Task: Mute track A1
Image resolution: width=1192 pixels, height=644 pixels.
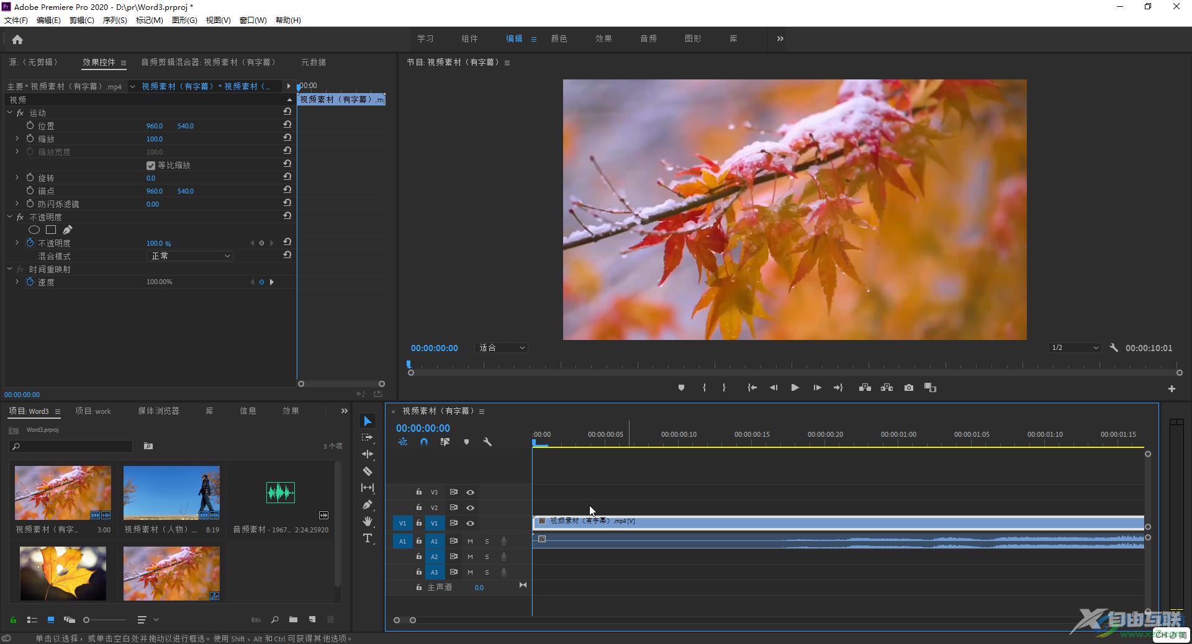Action: point(470,541)
